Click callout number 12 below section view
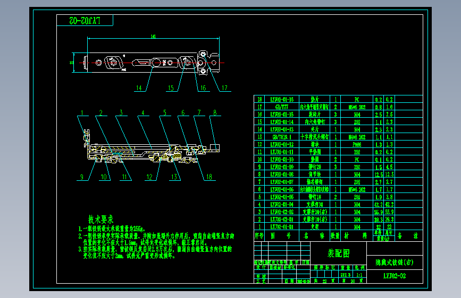461x298 pixels. coord(149,177)
